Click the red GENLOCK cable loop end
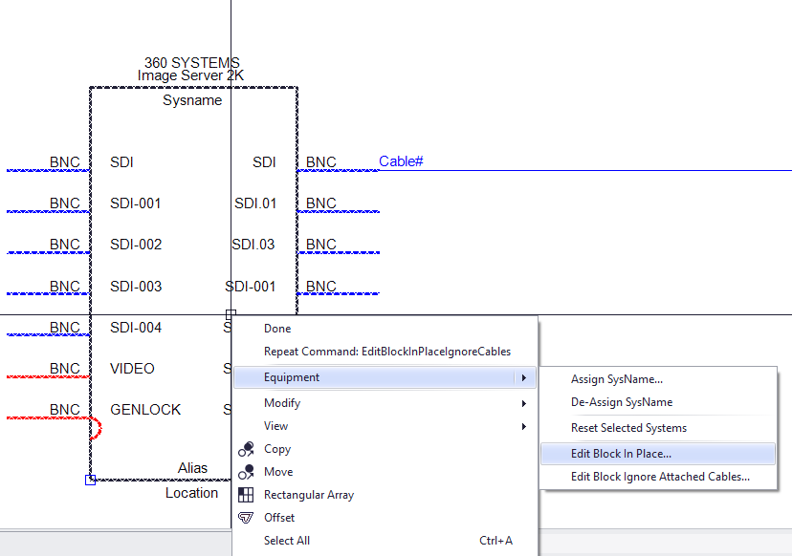This screenshot has height=556, width=792. (96, 428)
